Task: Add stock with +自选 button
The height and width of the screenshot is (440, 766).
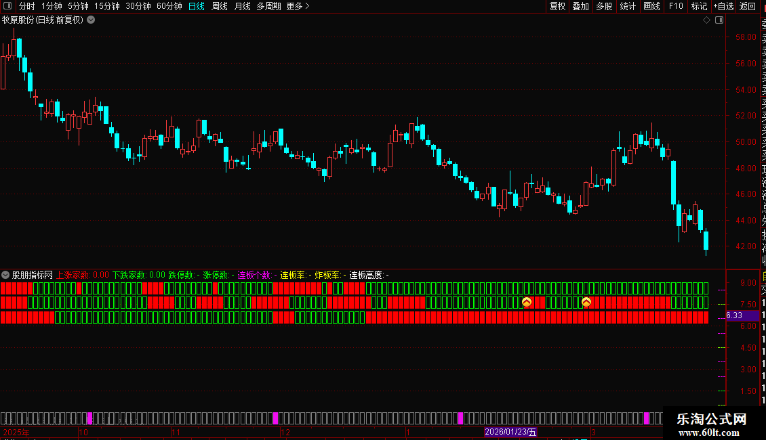Action: (723, 6)
